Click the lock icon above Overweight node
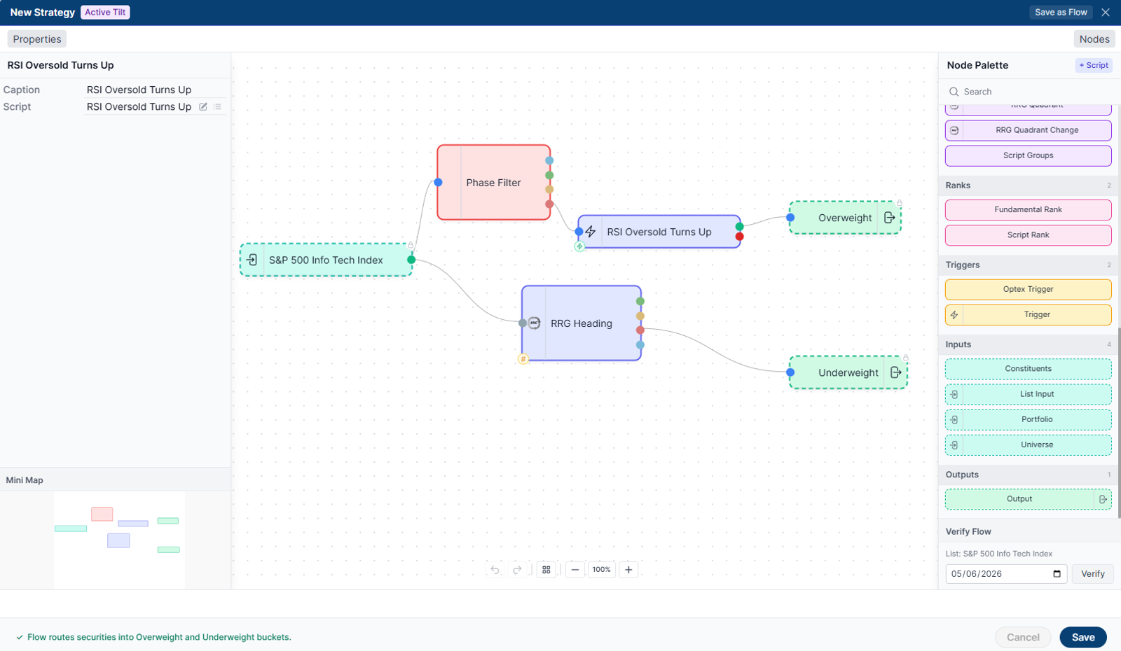This screenshot has height=651, width=1121. (900, 203)
